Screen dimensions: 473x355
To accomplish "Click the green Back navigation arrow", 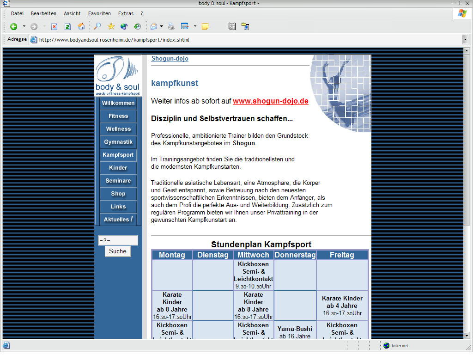I will click(x=13, y=26).
